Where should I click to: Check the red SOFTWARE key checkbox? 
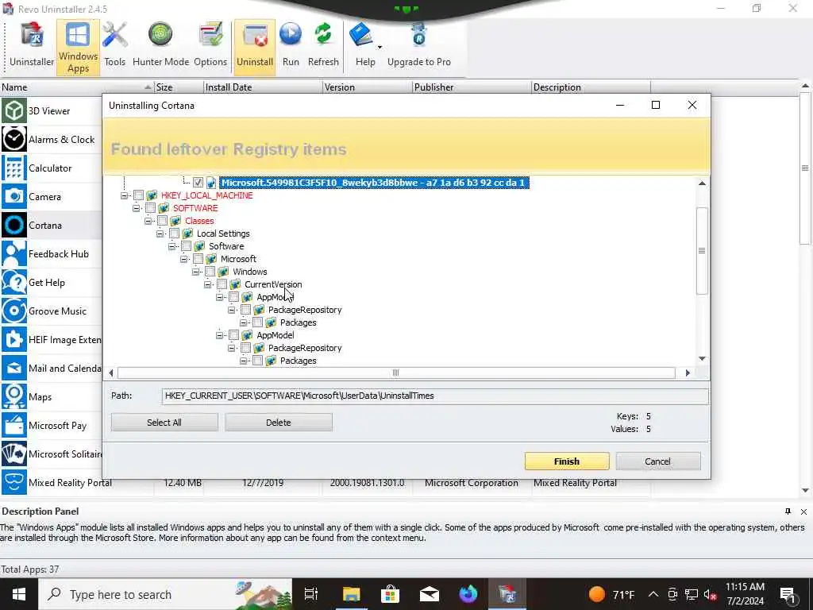150,208
